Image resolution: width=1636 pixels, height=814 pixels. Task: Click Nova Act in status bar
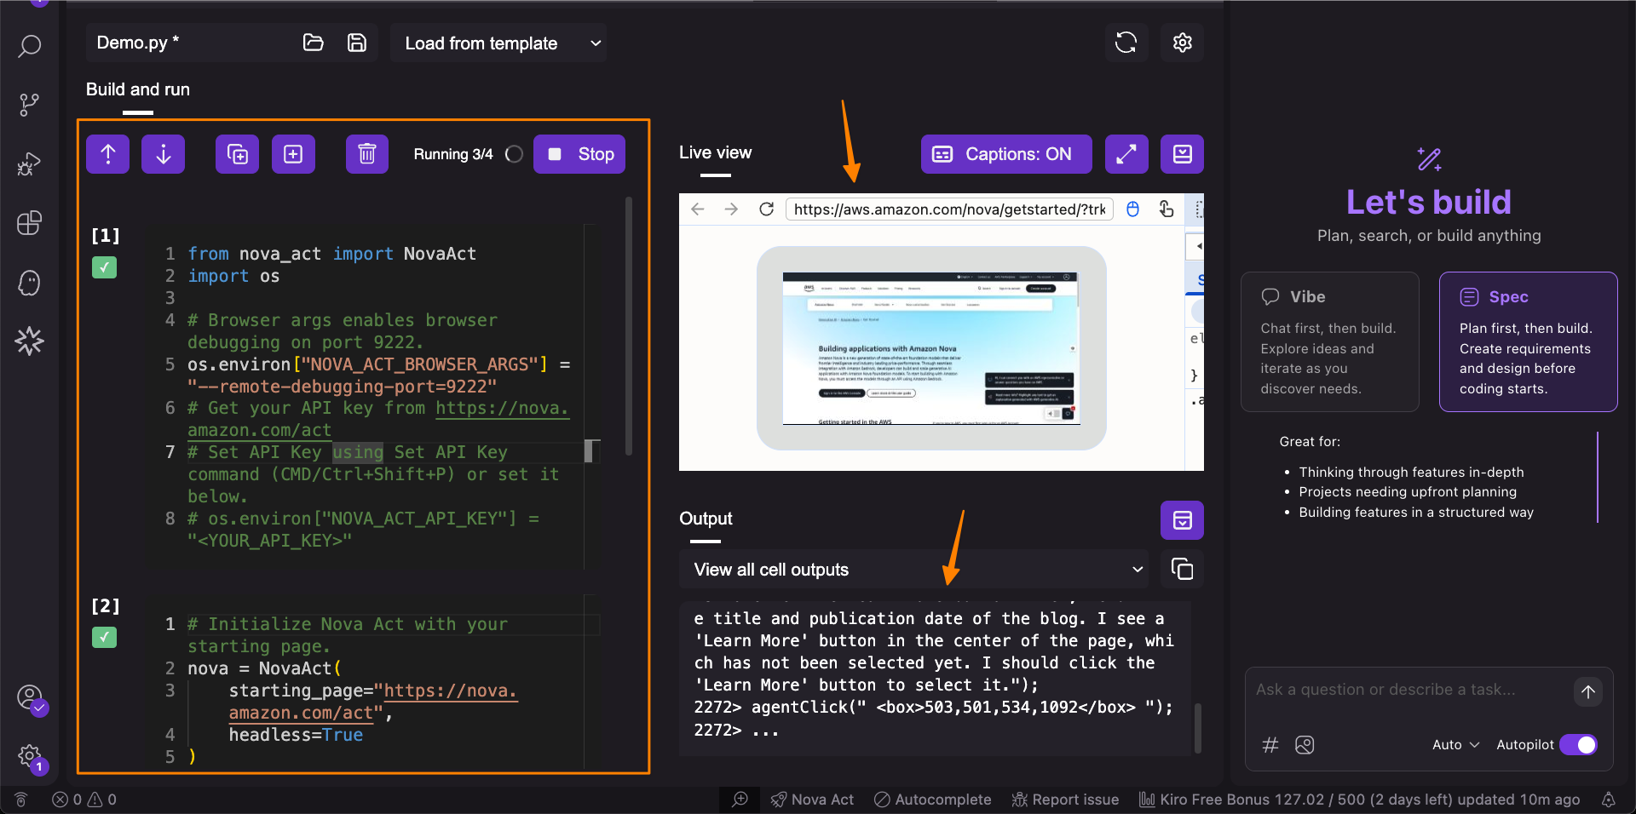[812, 800]
